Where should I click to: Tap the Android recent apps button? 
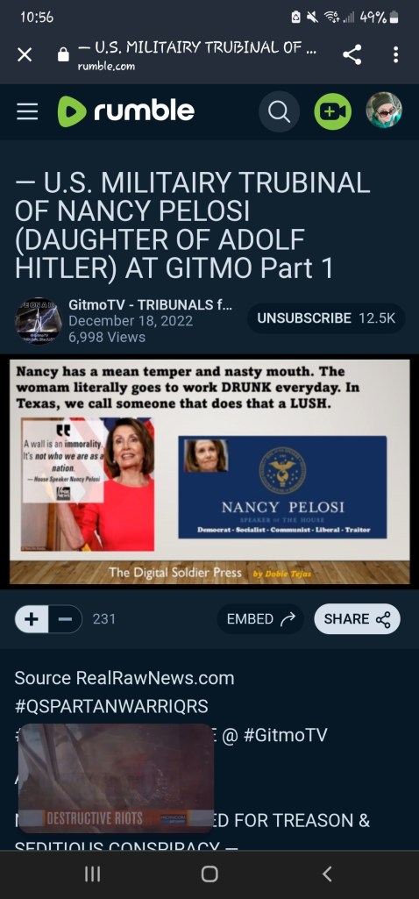coord(92,874)
